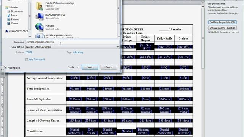
Task: Click inside the File name field
Action: tap(72, 42)
